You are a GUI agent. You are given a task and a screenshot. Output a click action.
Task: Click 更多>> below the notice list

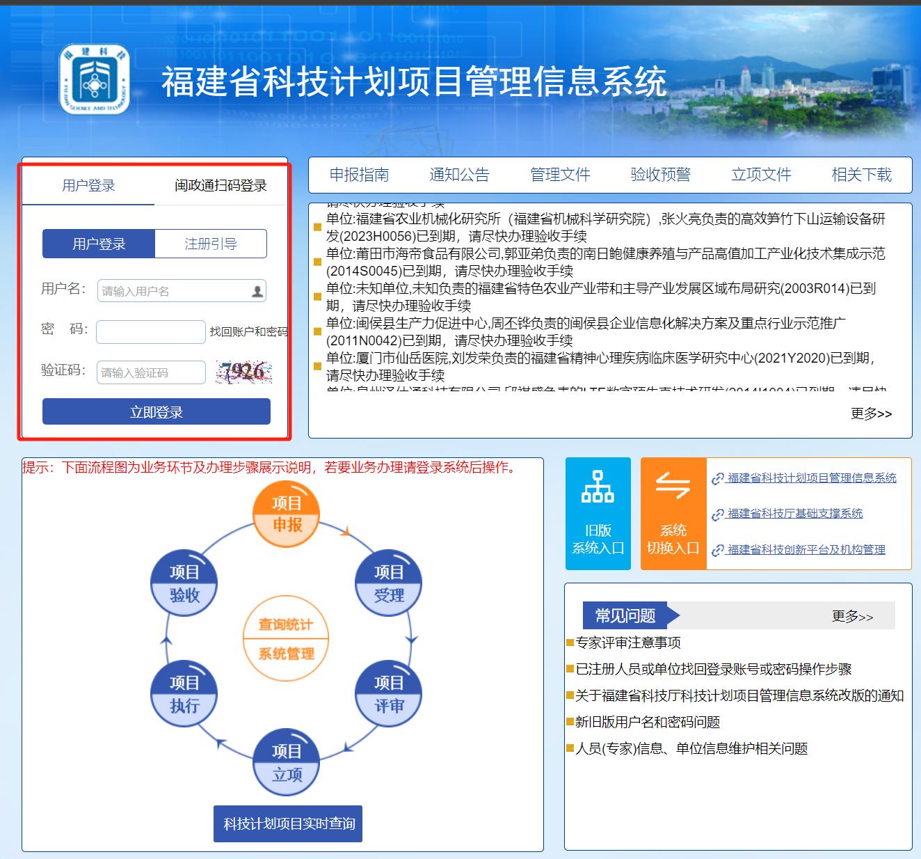(871, 413)
